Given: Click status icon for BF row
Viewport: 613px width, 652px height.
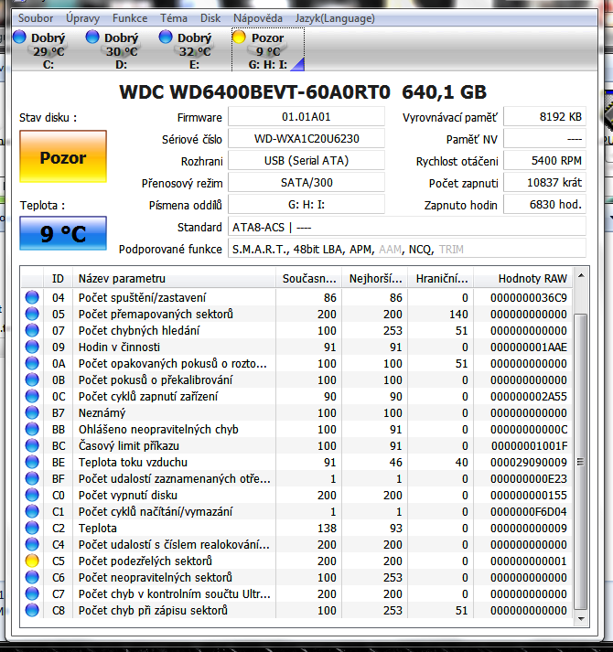Looking at the screenshot, I should (32, 478).
